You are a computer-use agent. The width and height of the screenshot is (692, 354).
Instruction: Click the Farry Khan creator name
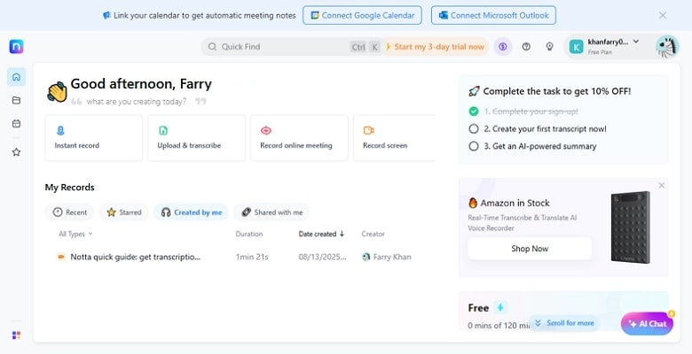pos(392,257)
